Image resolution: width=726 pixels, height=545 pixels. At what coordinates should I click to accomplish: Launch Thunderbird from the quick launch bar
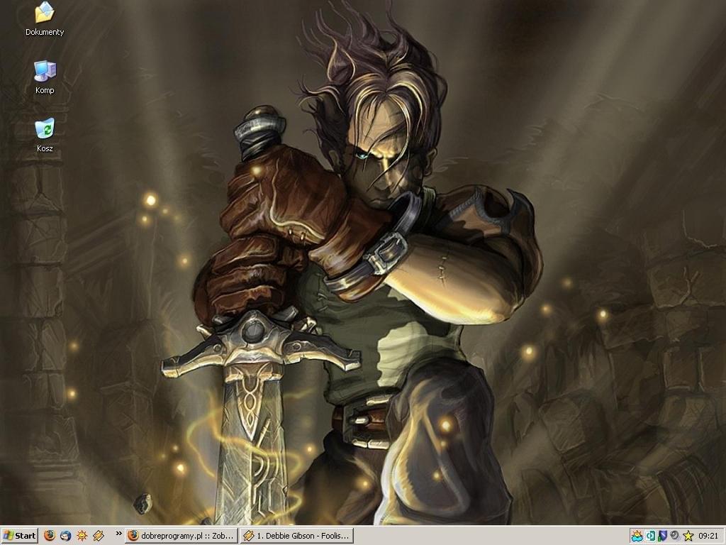click(x=65, y=536)
